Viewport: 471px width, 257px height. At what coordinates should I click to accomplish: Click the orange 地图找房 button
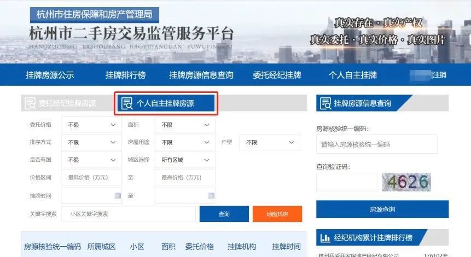277,214
